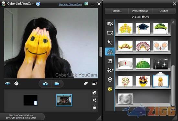
Task: Apply the feather headdress effect
Action: coord(143,46)
